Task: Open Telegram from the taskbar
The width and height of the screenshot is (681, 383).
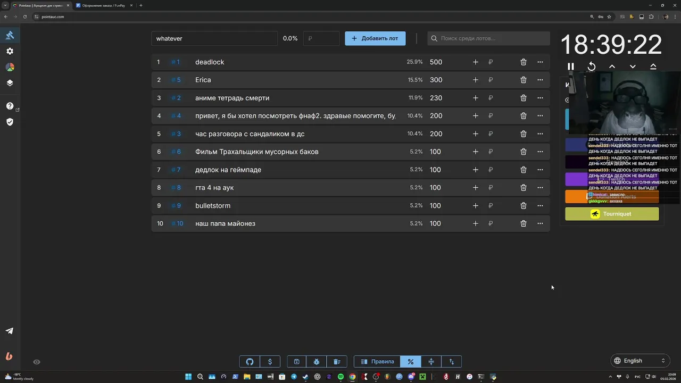Action: (x=294, y=377)
